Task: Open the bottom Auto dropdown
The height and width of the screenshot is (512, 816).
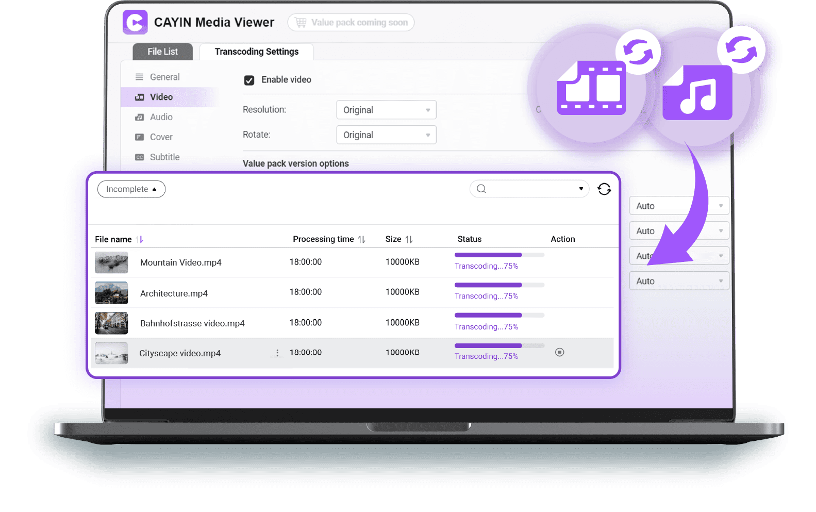Action: (x=679, y=281)
